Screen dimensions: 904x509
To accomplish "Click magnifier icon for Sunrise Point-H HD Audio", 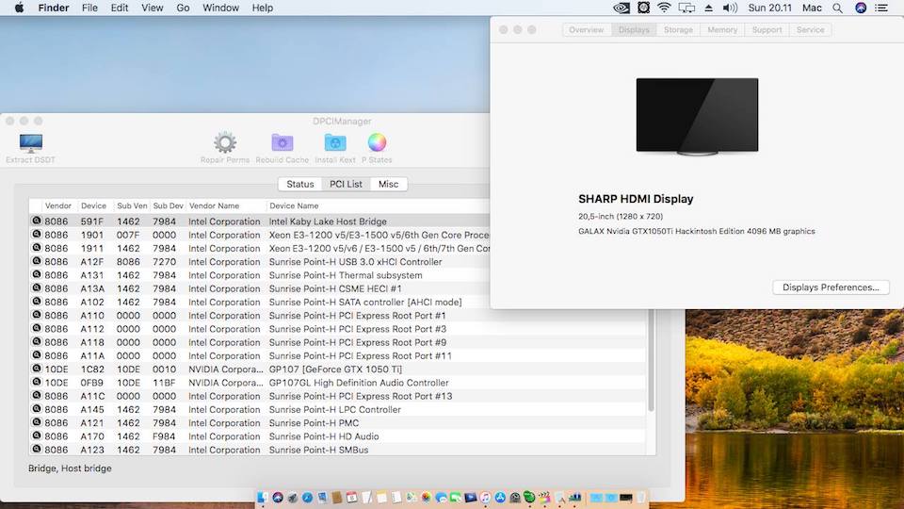I will (x=37, y=436).
